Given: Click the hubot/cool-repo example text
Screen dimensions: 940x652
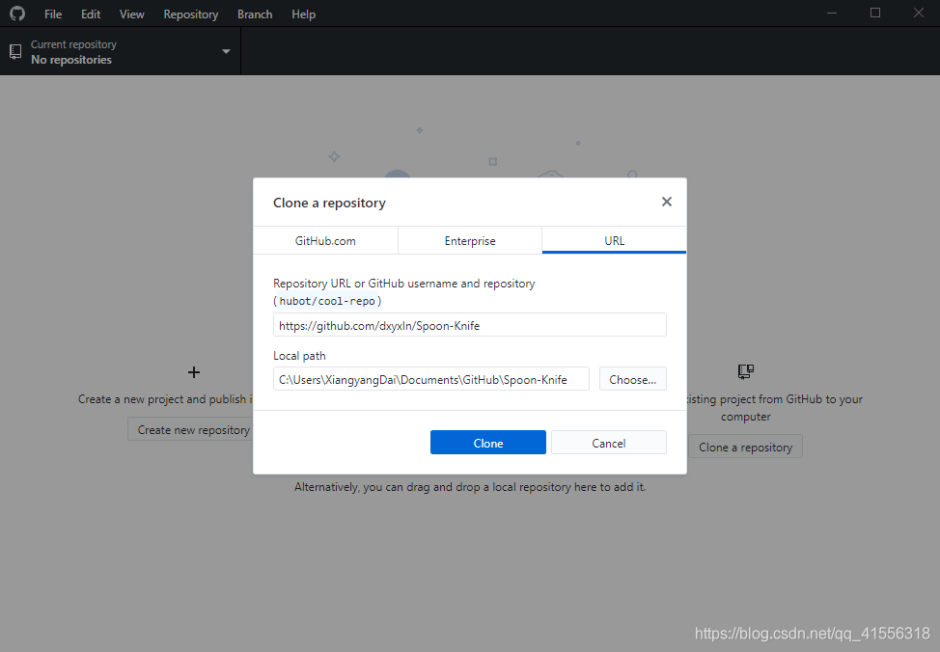Looking at the screenshot, I should point(327,301).
